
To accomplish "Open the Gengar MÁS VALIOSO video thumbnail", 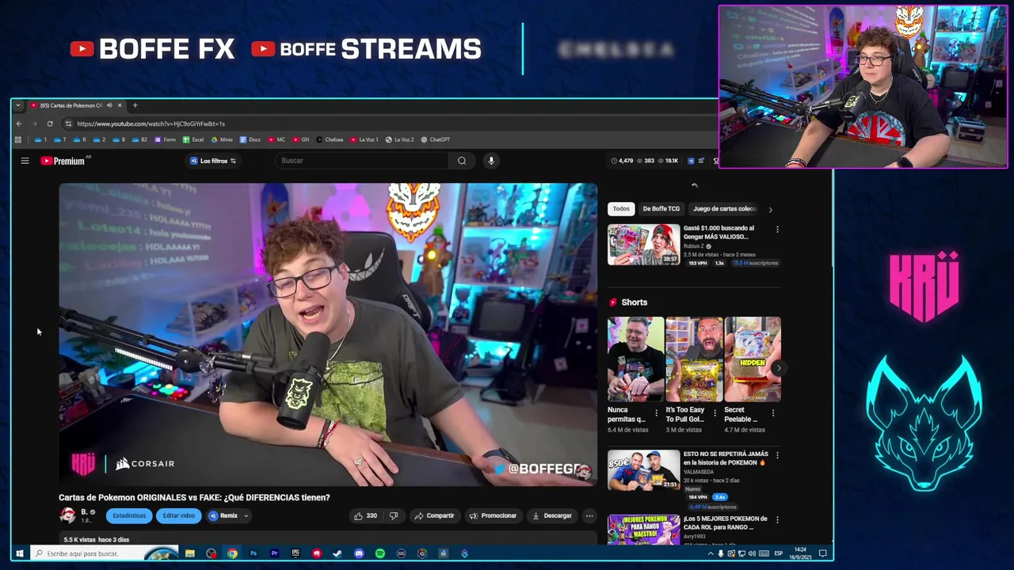I will (x=643, y=244).
